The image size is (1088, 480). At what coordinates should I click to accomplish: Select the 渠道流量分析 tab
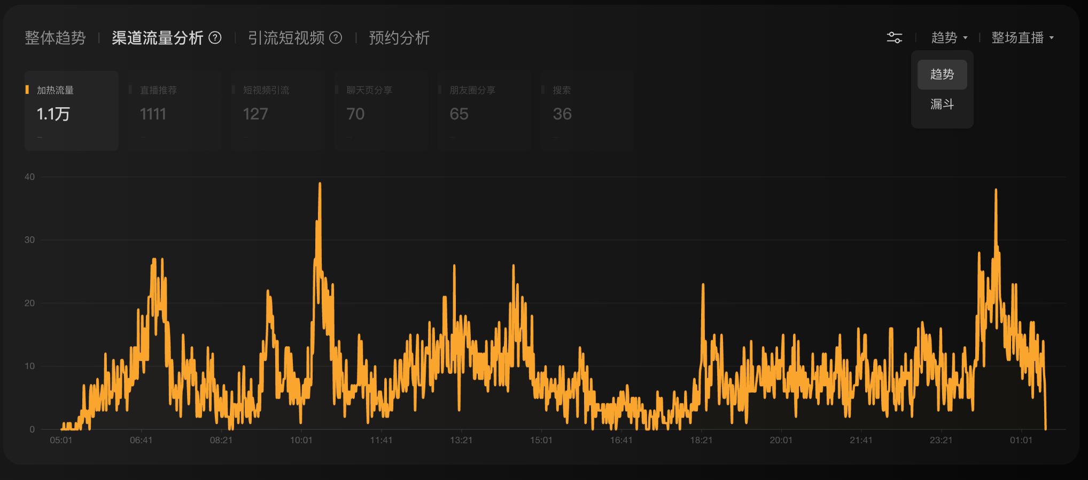(158, 38)
